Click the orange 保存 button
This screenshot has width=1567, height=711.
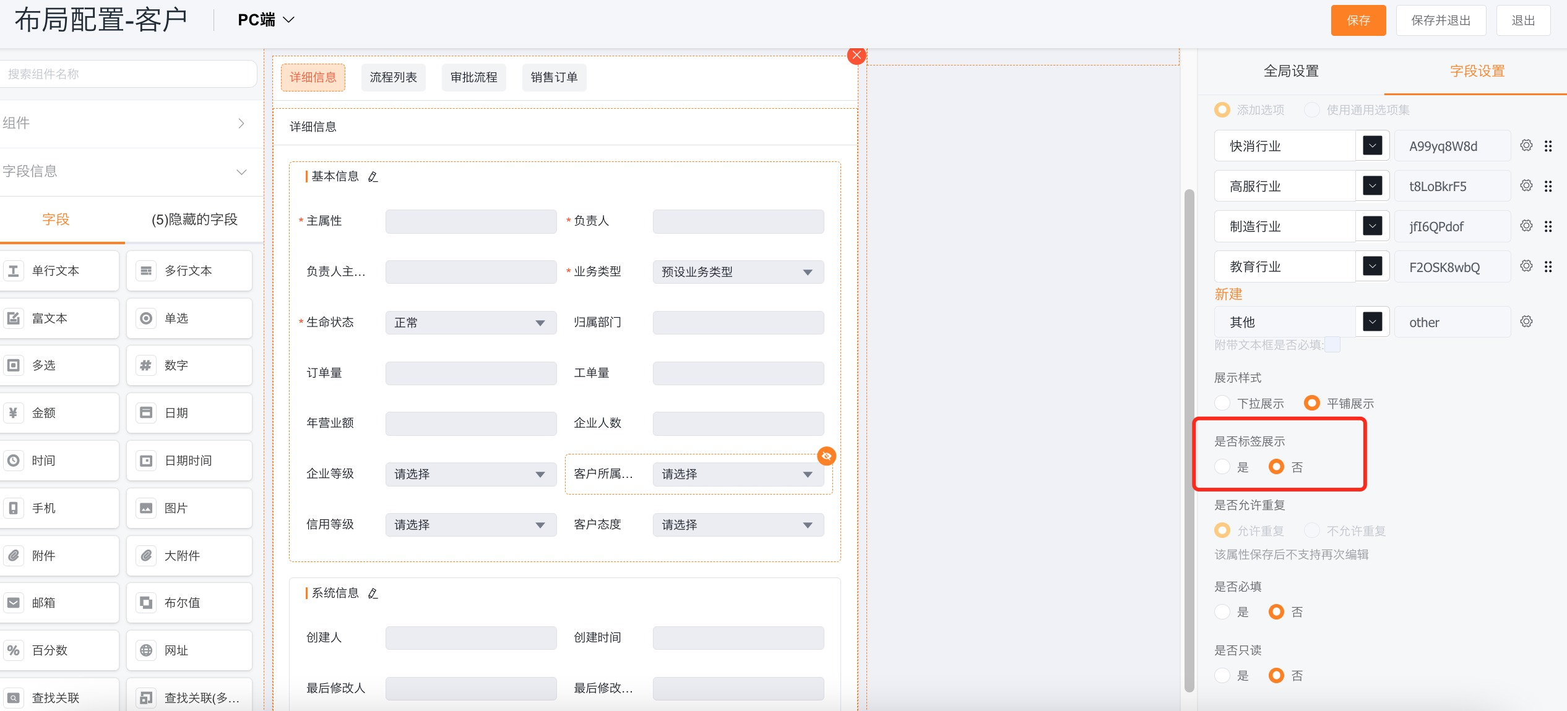coord(1358,20)
